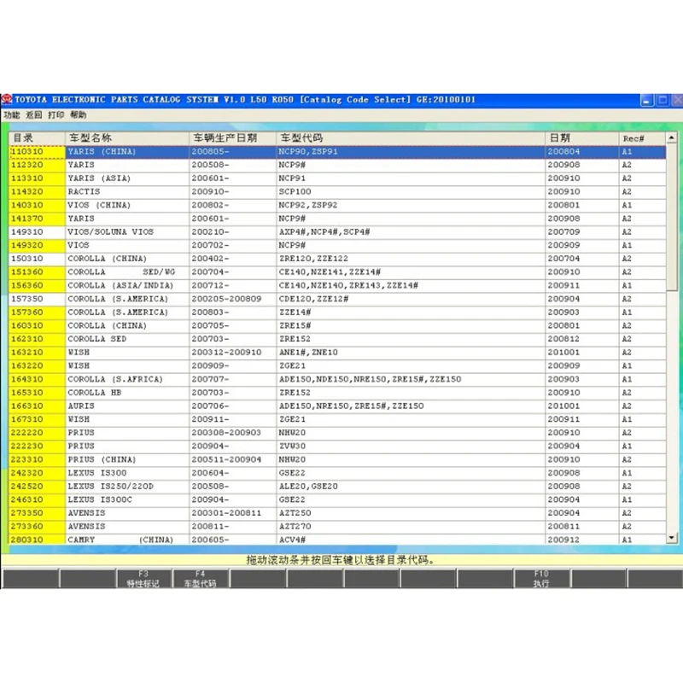
Task: Select catalog code 163210
Action: click(37, 353)
